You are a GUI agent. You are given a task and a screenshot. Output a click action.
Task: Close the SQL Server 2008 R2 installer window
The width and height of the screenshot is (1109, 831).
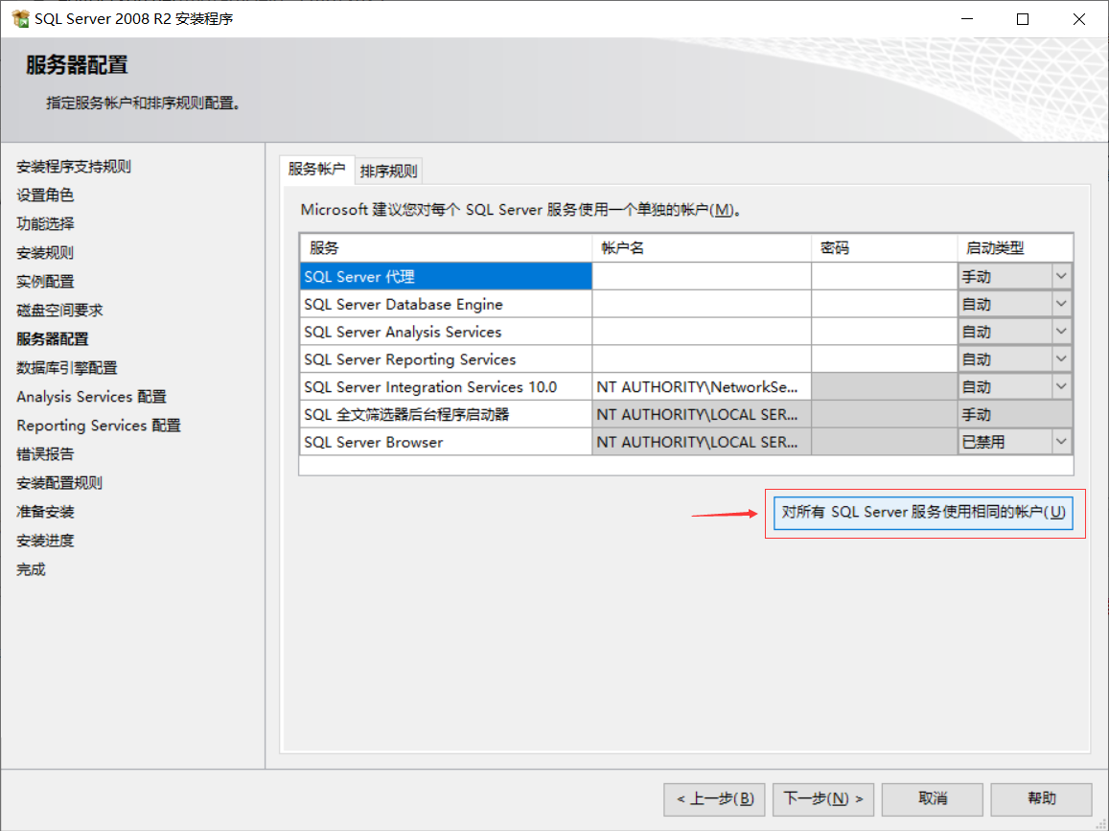1078,19
